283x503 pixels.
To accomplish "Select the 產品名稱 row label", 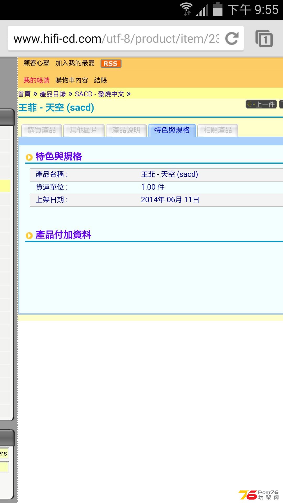I will click(x=52, y=174).
